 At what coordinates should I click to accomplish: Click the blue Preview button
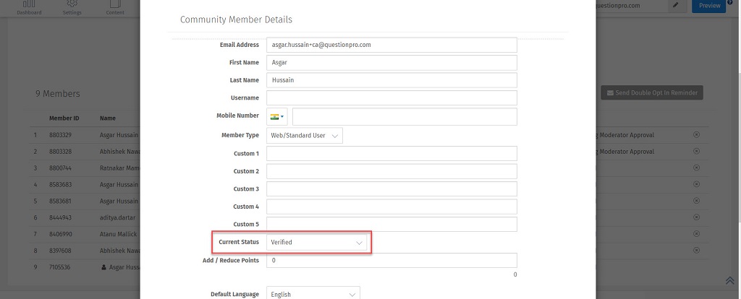point(708,6)
